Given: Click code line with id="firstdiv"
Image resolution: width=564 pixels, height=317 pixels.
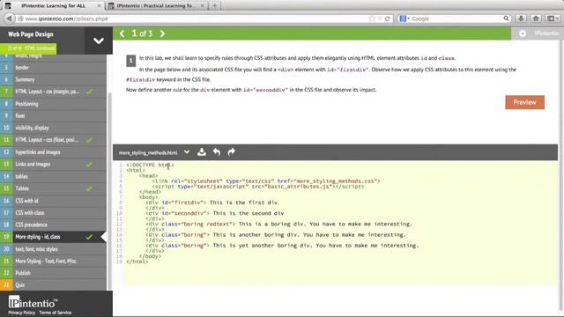Looking at the screenshot, I should [211, 203].
